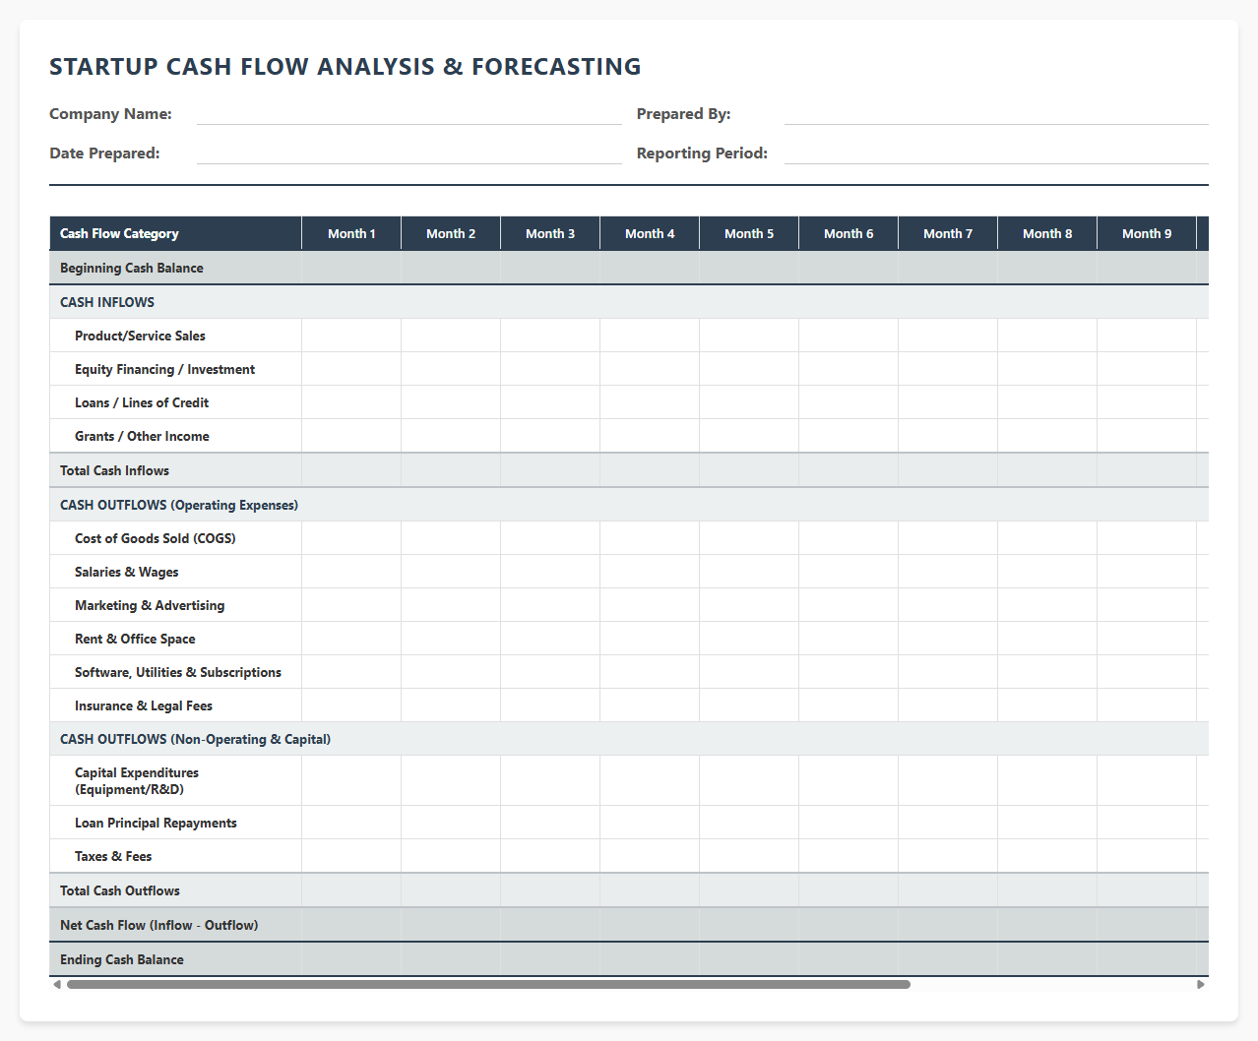1258x1041 pixels.
Task: Click the Ending Cash Balance row label
Action: point(122,959)
